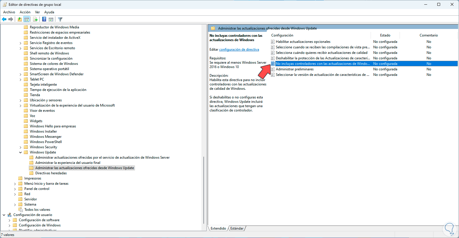This screenshot has width=459, height=238.
Task: Click the policy icon beside Habilitar actualizaciones opcionales
Action: point(273,42)
